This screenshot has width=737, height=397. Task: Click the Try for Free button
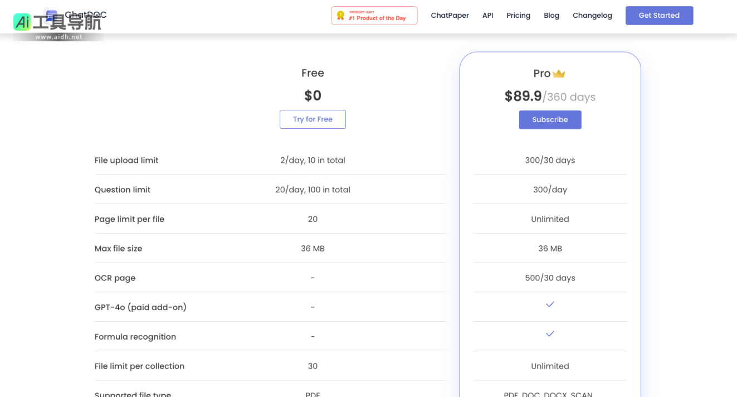click(x=313, y=119)
